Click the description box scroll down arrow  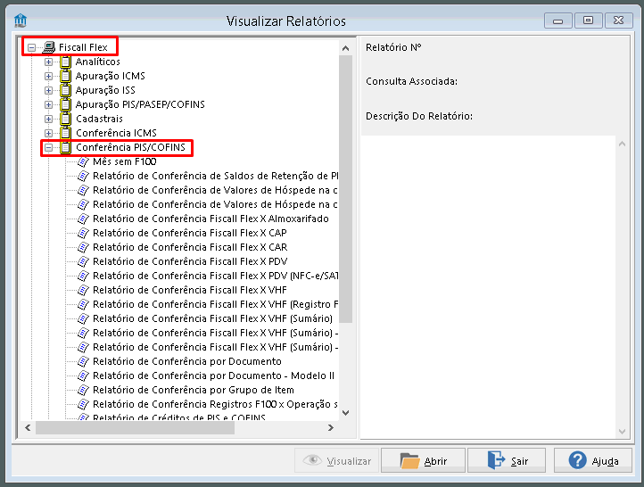point(623,432)
